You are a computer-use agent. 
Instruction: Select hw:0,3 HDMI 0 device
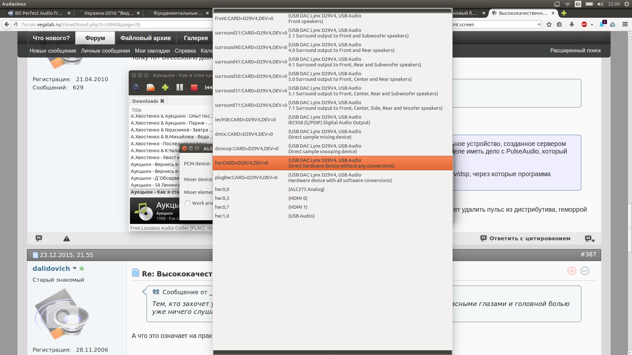point(332,198)
